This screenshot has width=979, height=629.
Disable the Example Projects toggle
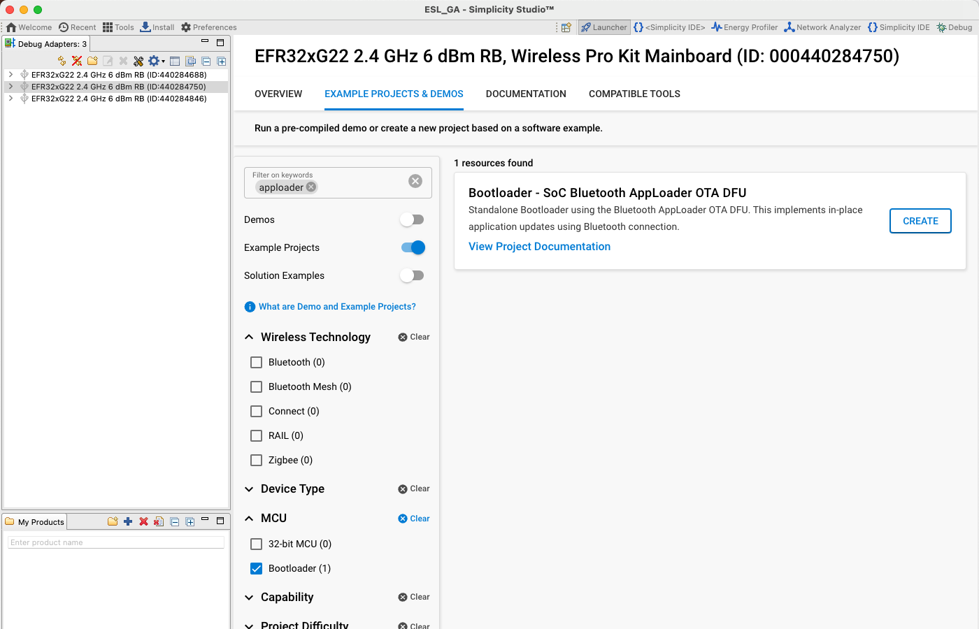point(412,247)
